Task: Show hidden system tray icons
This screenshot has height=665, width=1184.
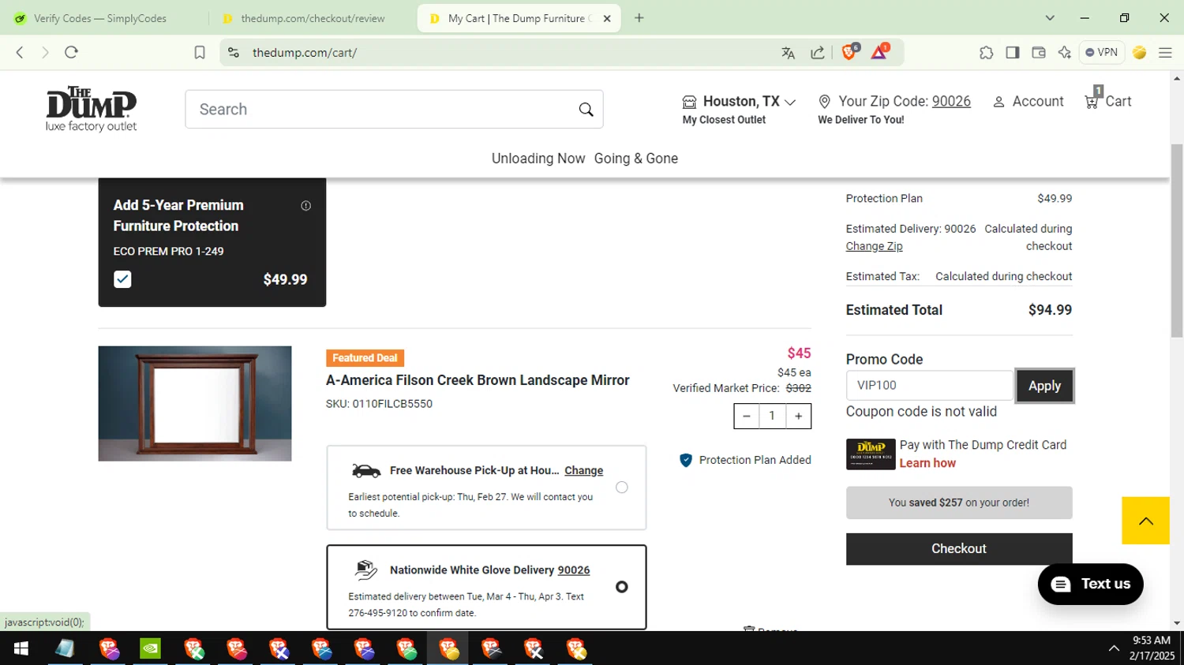Action: click(1114, 648)
